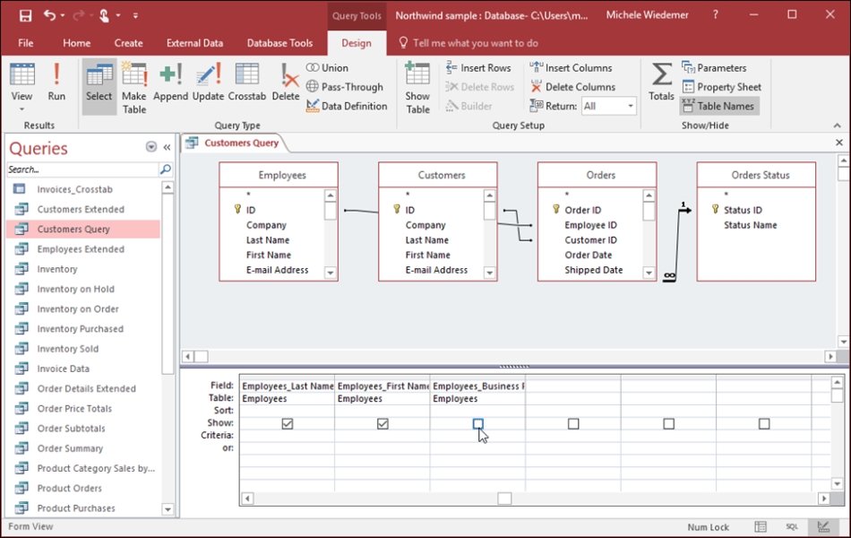
Task: Switch to the Database Tools tab
Action: tap(279, 43)
